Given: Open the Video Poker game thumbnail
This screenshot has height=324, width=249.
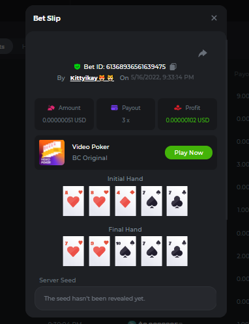Looking at the screenshot, I should click(x=51, y=152).
